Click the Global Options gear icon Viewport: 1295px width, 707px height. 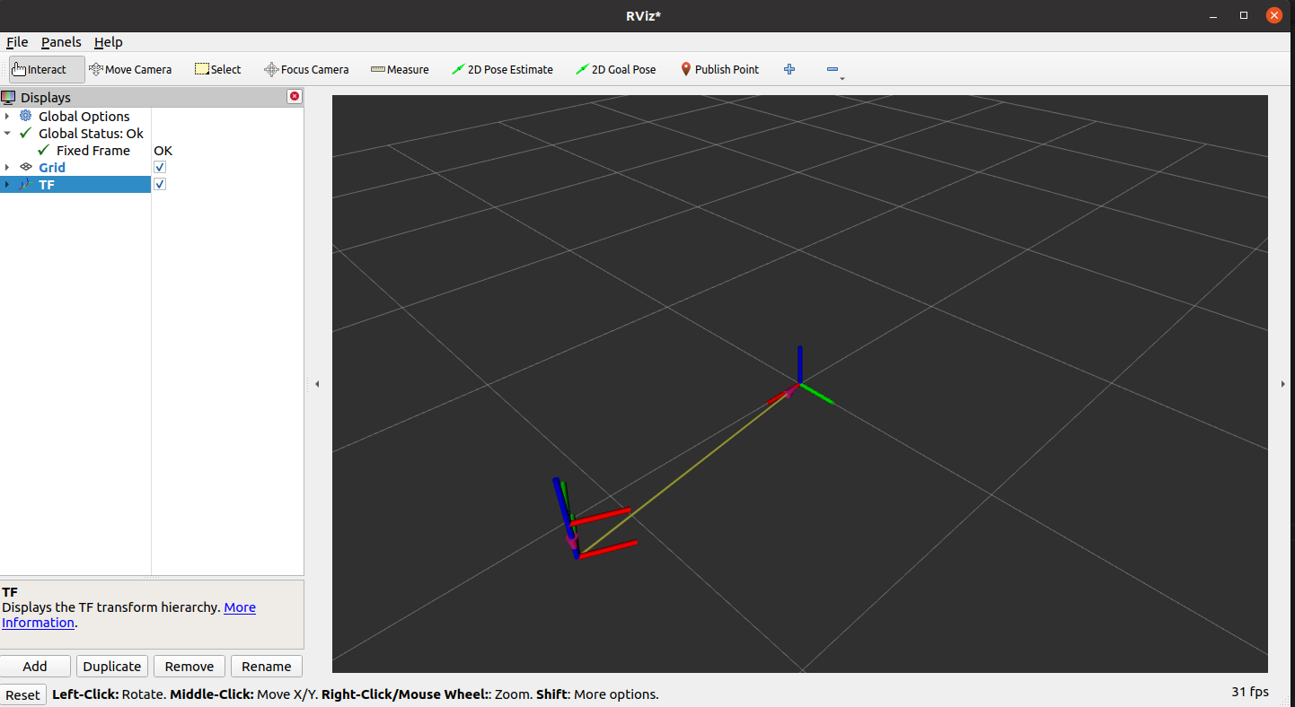[x=25, y=116]
